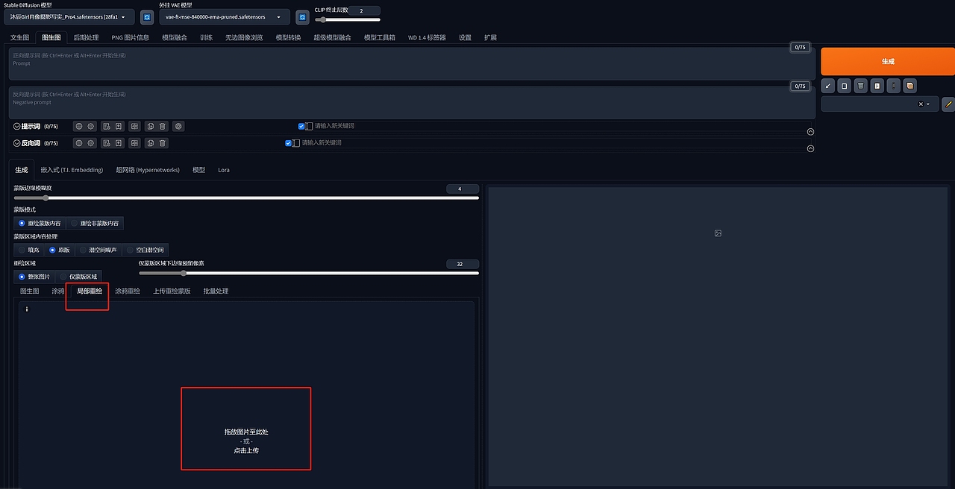Click the arrow icon below the 生成 button
Screen dimensions: 955x489
pos(828,86)
